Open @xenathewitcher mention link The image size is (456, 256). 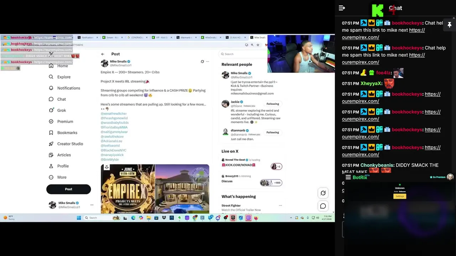pyautogui.click(x=114, y=113)
